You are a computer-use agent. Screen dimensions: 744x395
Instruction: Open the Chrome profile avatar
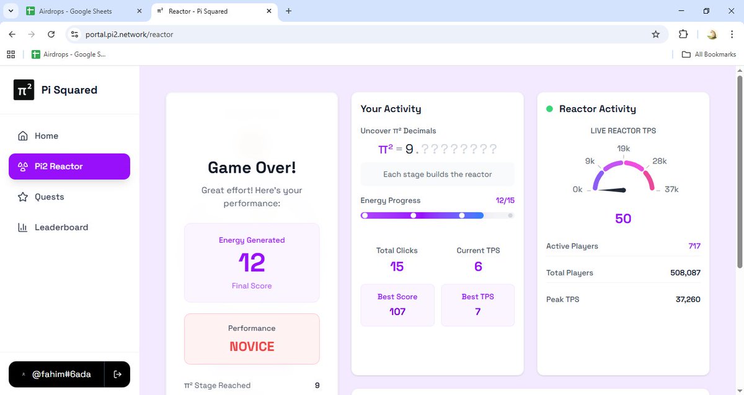711,35
